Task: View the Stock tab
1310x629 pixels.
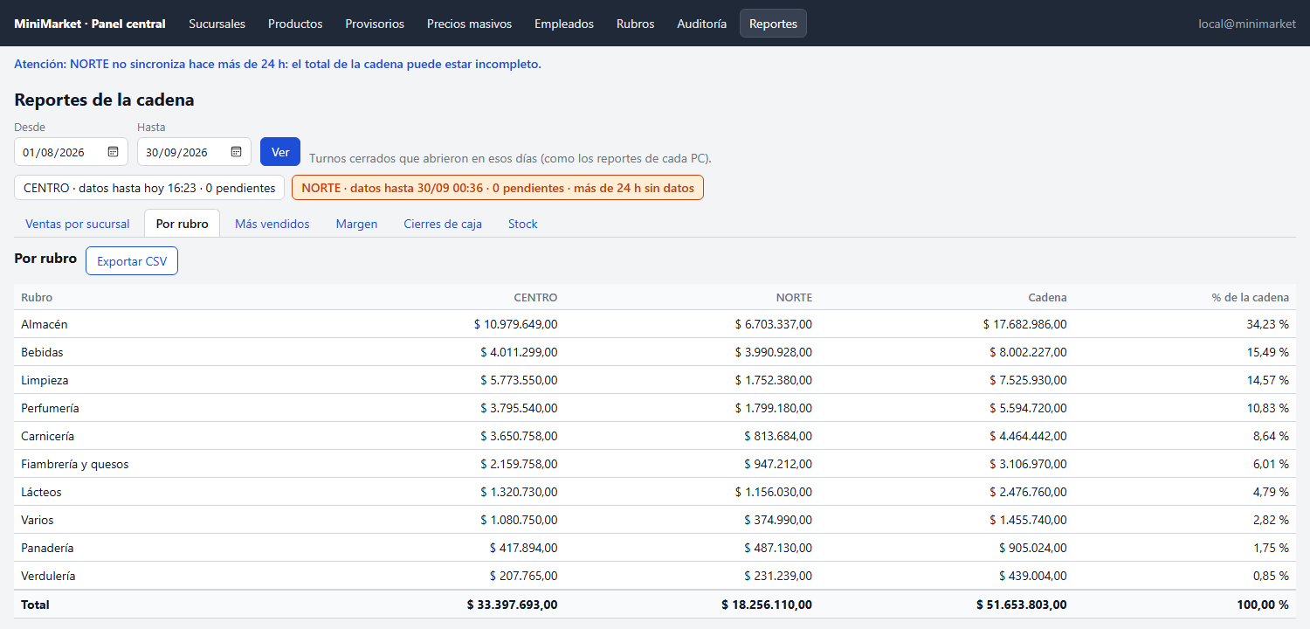Action: point(523,224)
